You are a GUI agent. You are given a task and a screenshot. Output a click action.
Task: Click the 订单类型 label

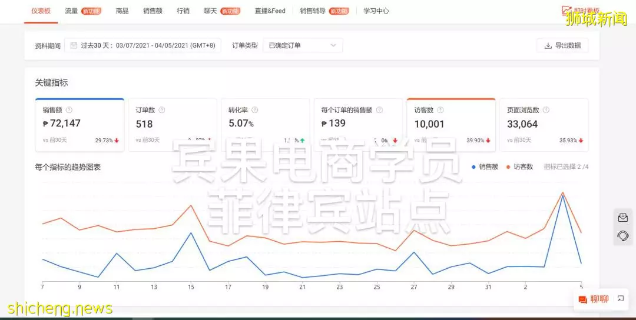(244, 45)
